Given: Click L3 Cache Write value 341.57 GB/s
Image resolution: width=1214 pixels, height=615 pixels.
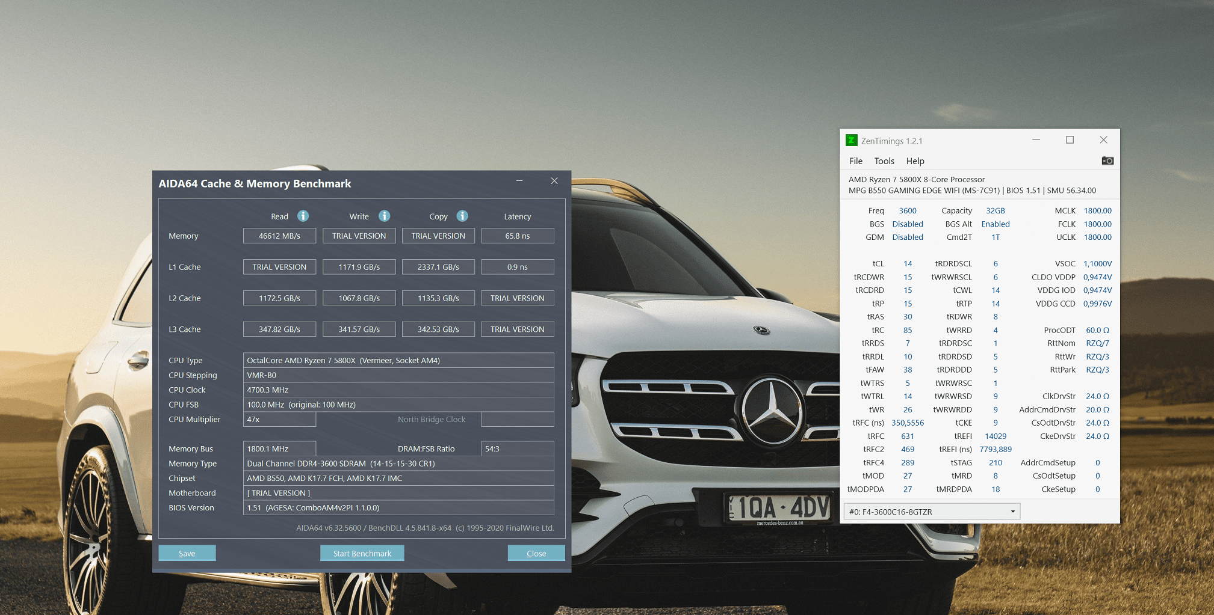Looking at the screenshot, I should pos(359,329).
